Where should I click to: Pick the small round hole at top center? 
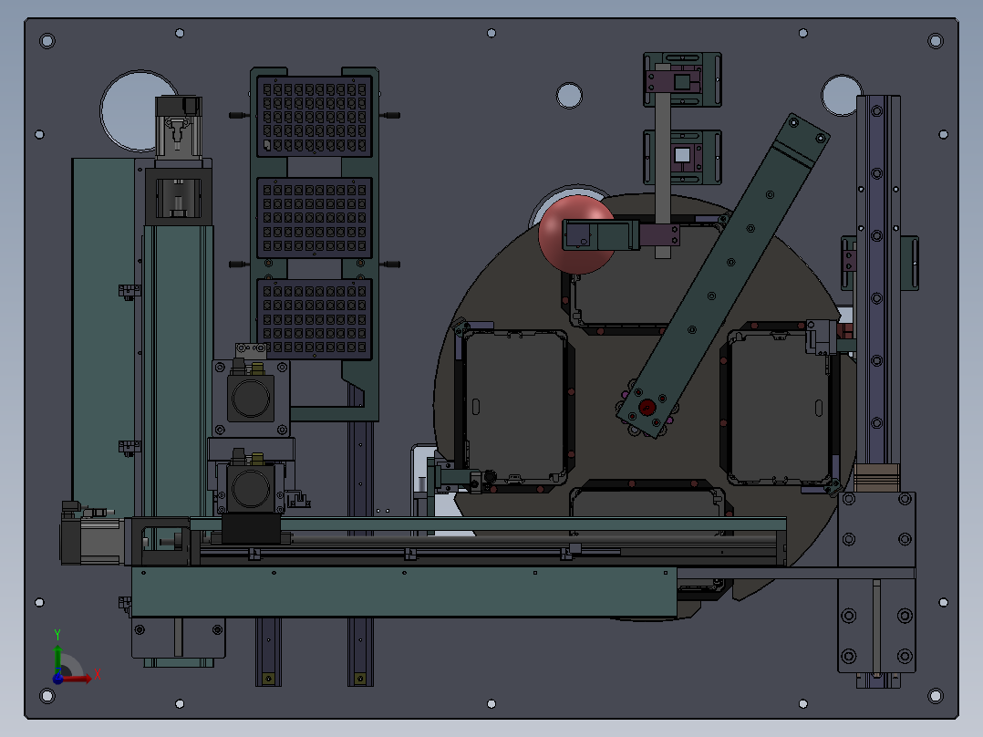pyautogui.click(x=569, y=96)
